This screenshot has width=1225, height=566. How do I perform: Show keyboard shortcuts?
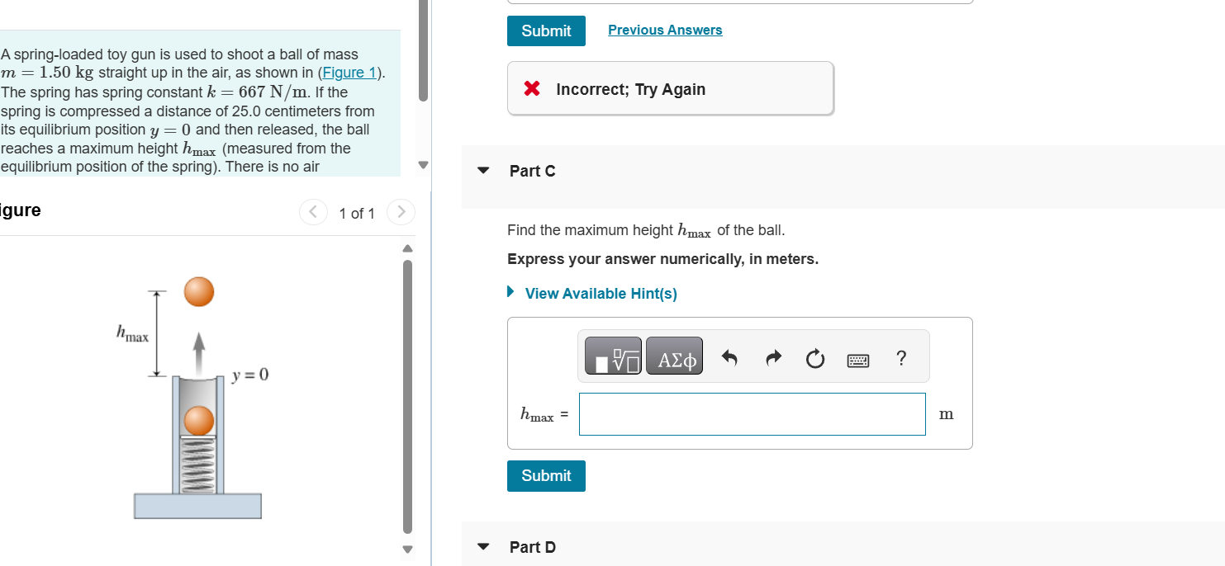coord(857,359)
